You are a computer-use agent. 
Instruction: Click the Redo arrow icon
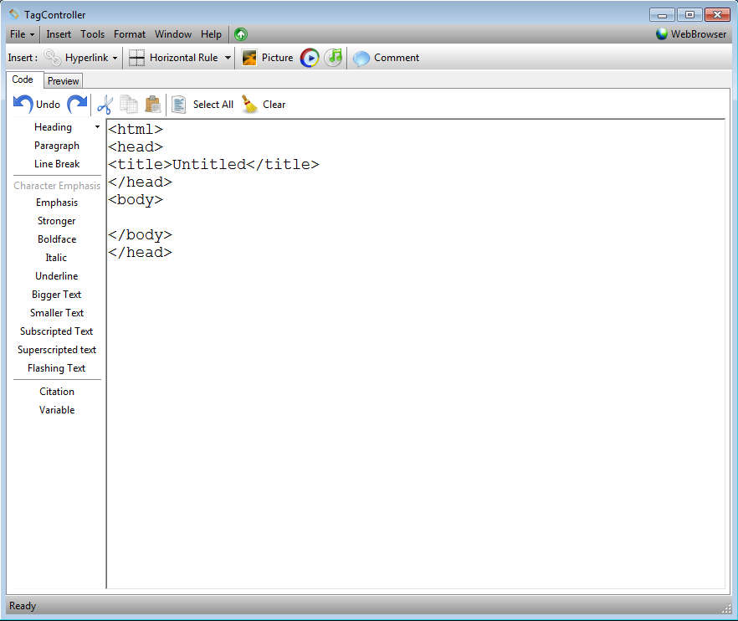pyautogui.click(x=77, y=105)
